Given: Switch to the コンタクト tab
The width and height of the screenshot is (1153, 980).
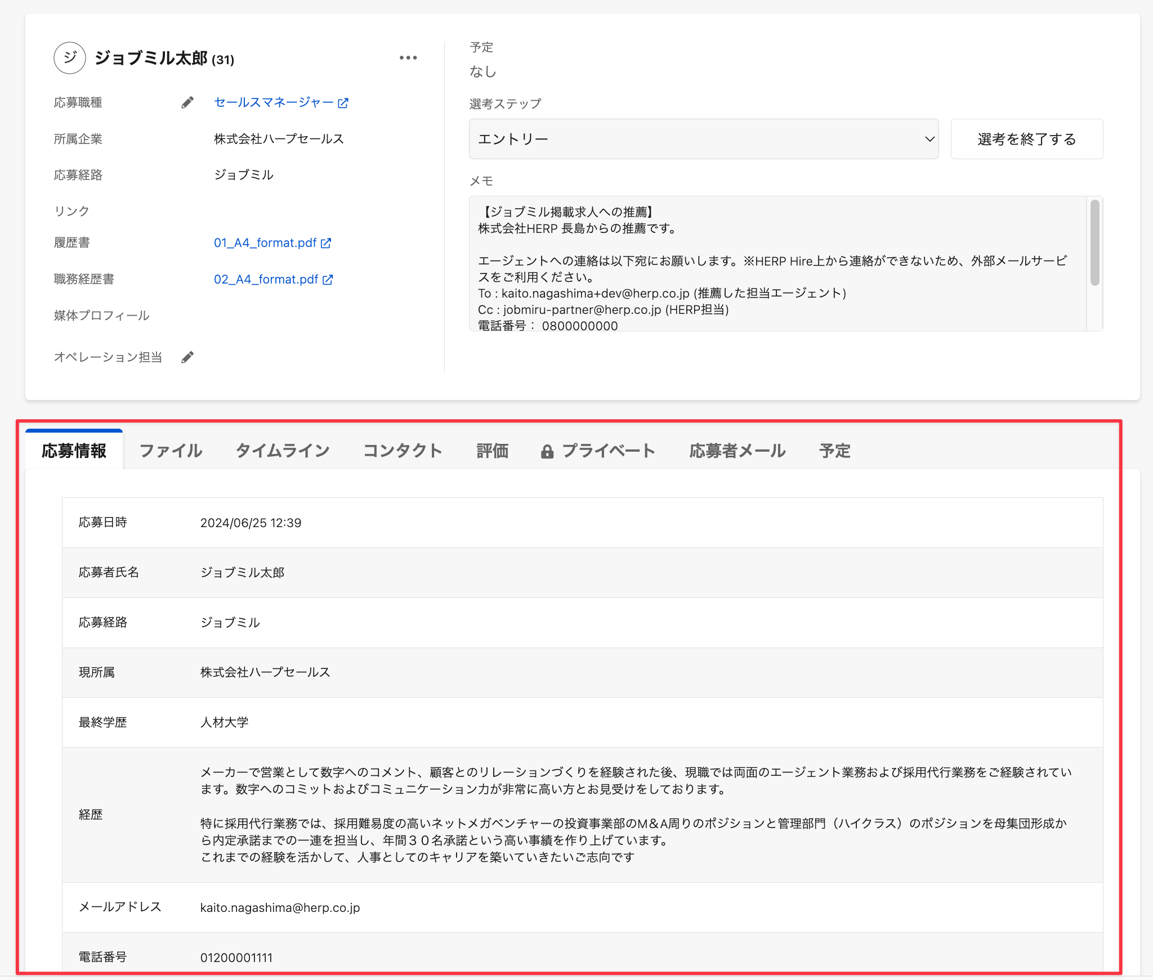Looking at the screenshot, I should pyautogui.click(x=403, y=451).
